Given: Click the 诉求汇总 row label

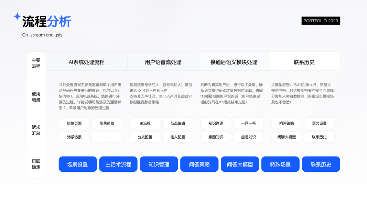Looking at the screenshot, I should tap(36, 130).
